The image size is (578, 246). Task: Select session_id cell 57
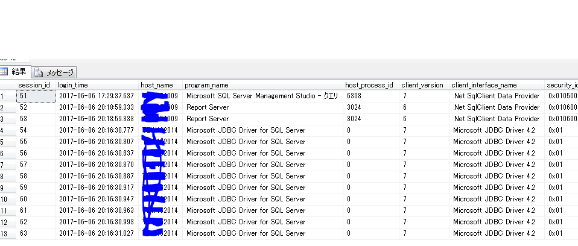(36, 165)
